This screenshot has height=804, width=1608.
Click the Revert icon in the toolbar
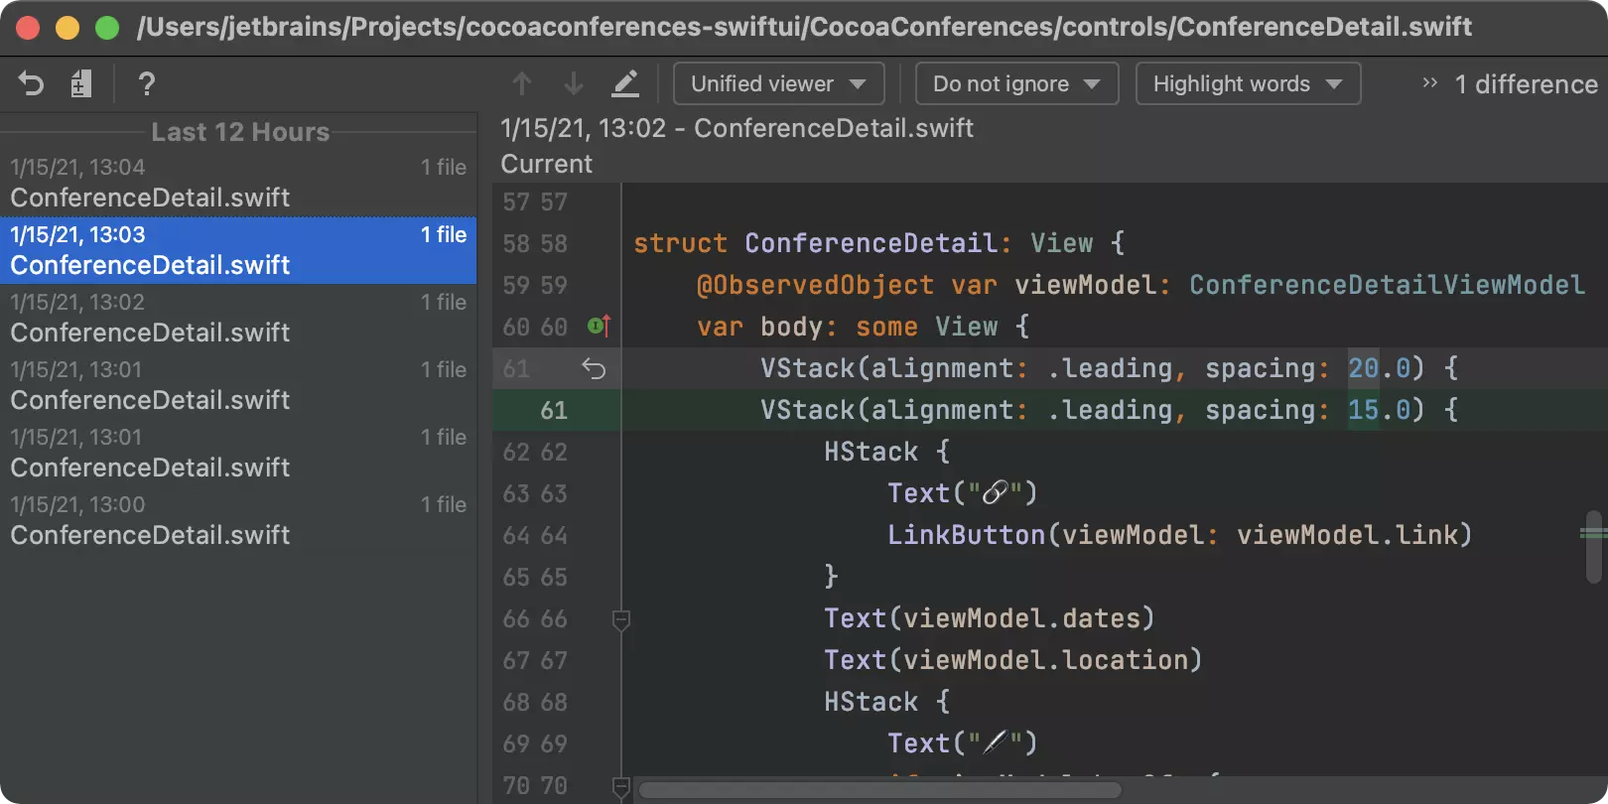(x=32, y=84)
